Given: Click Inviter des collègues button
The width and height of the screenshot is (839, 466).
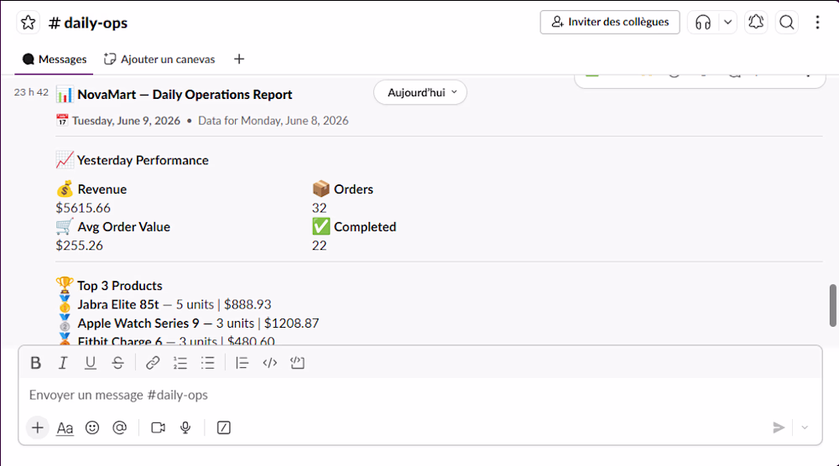Looking at the screenshot, I should [610, 22].
